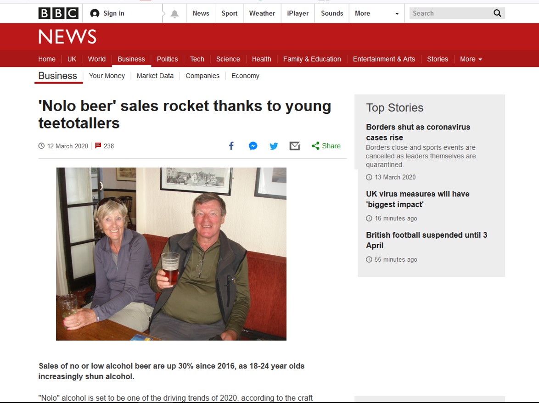This screenshot has height=403, width=539.
Task: Click Sign in to your account
Action: click(x=108, y=13)
